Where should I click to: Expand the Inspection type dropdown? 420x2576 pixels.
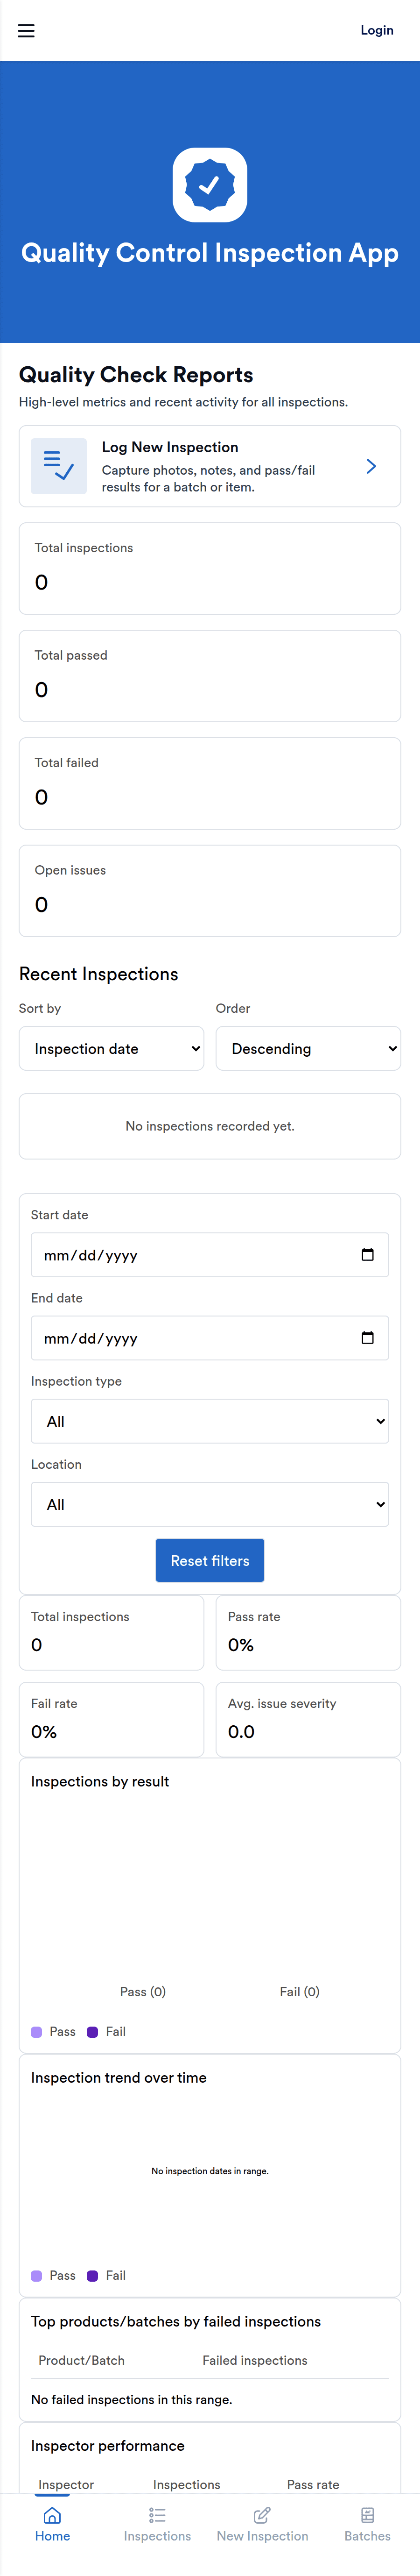tap(210, 1420)
